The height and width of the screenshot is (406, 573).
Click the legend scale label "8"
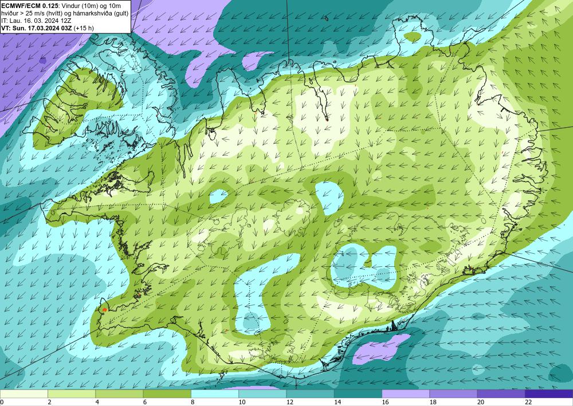point(193,403)
